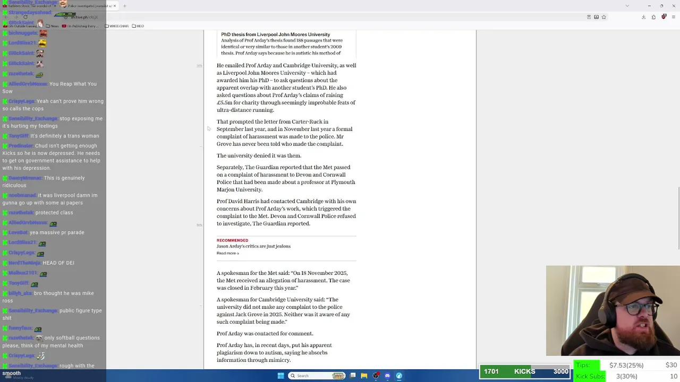The width and height of the screenshot is (680, 382).
Task: Close the 'Police investigated journalist' tab
Action: click(x=115, y=6)
